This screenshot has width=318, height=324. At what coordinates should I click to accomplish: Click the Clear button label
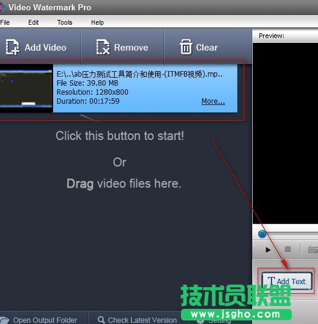click(x=206, y=48)
